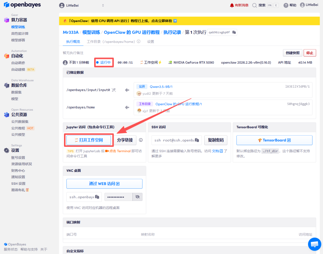
Task: Click the API 地址 link
Action: click(x=284, y=62)
